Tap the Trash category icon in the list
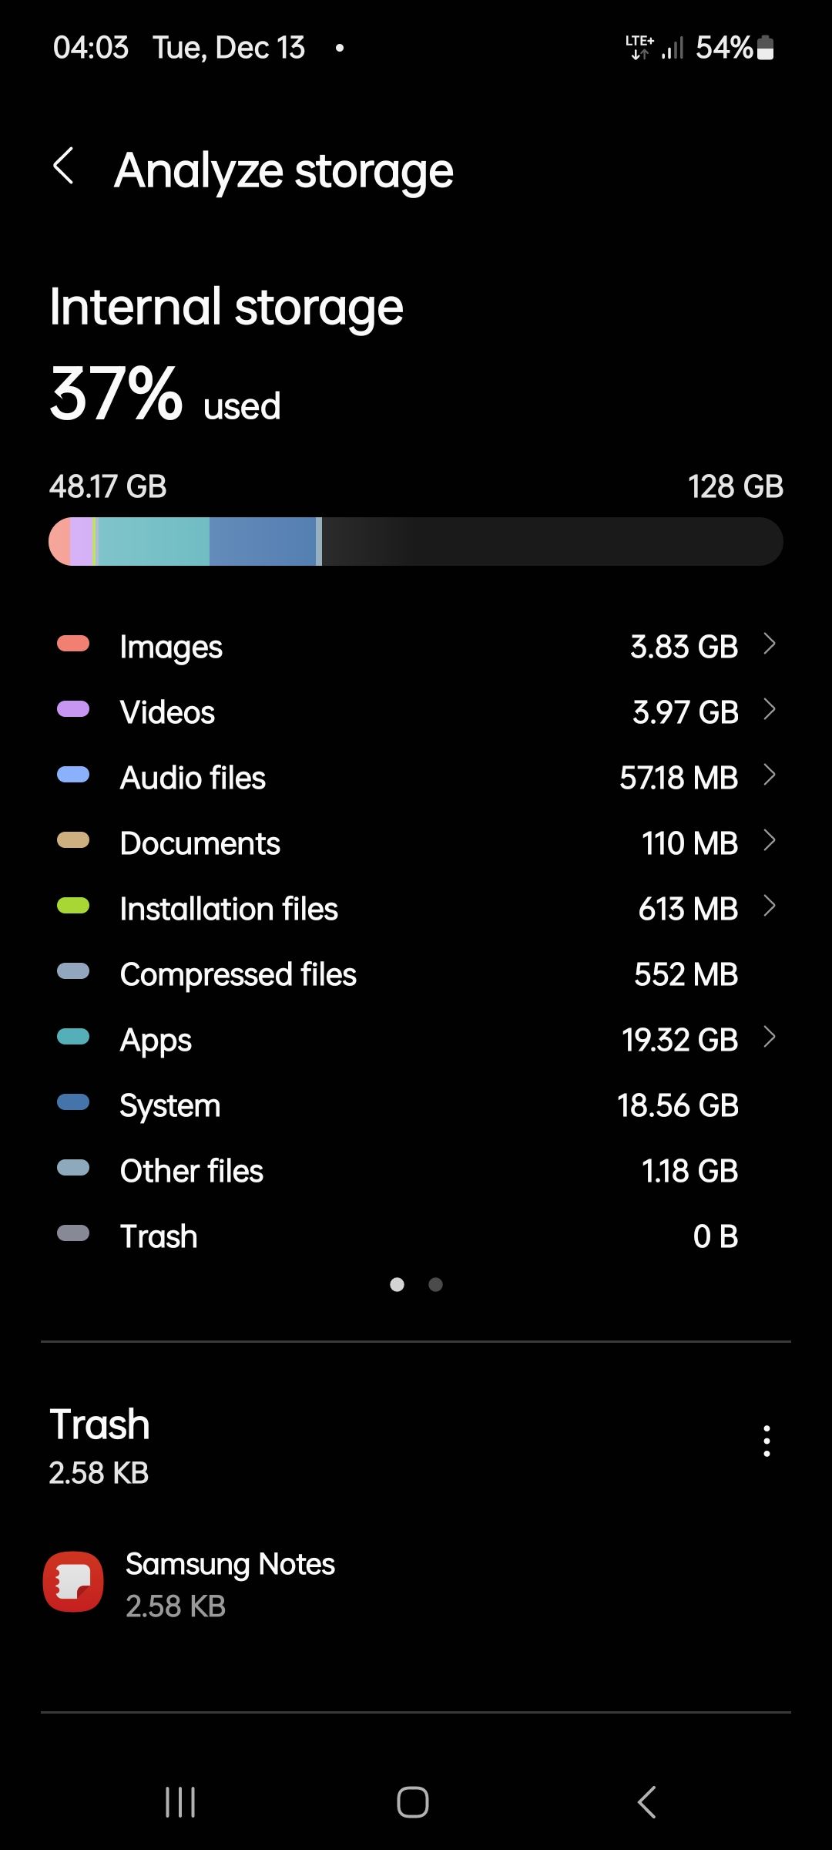832x1850 pixels. [73, 1235]
